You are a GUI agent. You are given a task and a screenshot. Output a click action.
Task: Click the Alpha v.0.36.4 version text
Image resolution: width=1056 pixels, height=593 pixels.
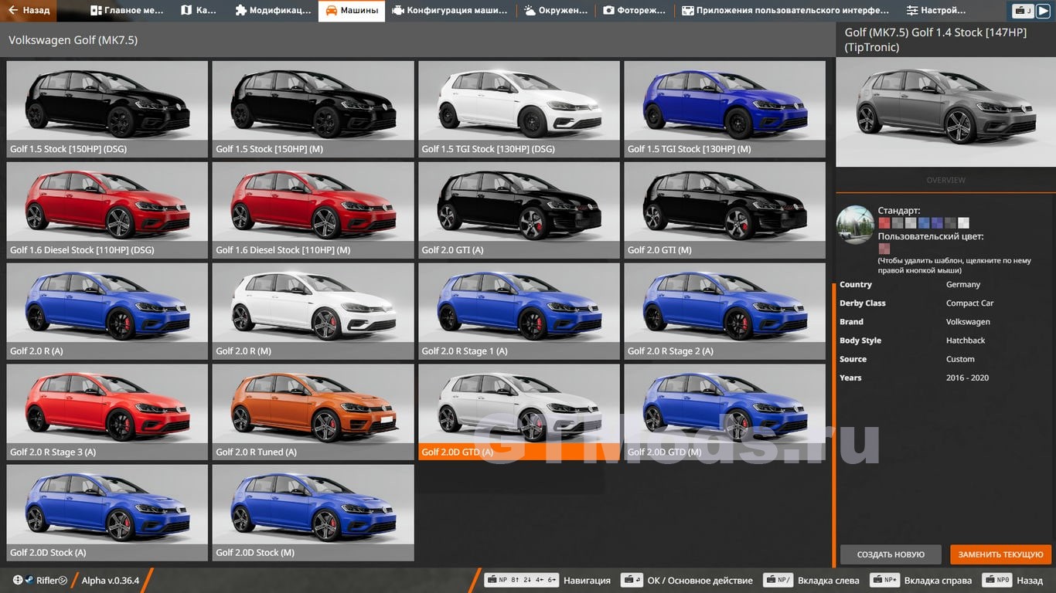(111, 581)
